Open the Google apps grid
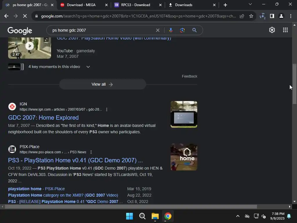 pyautogui.click(x=285, y=30)
